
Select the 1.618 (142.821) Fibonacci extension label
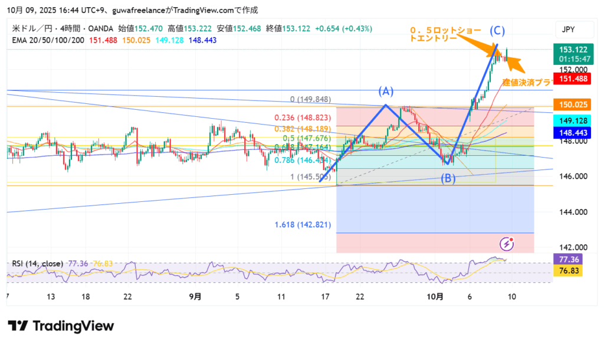coord(303,224)
